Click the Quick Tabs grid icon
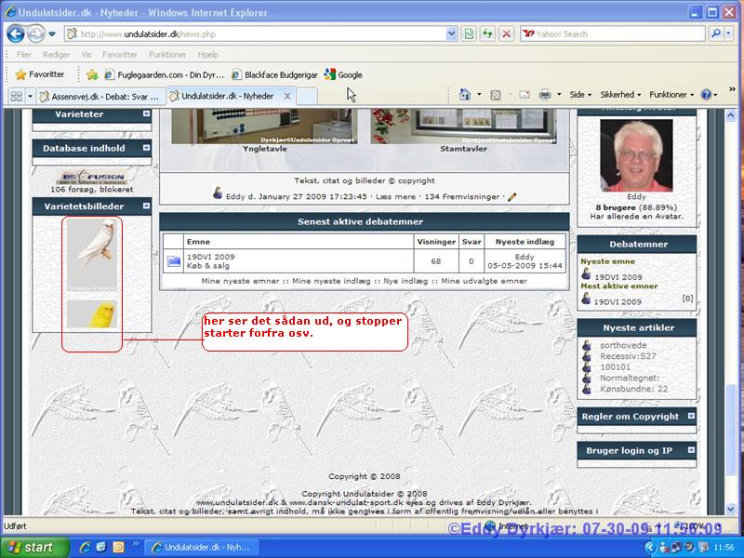The width and height of the screenshot is (744, 558). pyautogui.click(x=16, y=97)
